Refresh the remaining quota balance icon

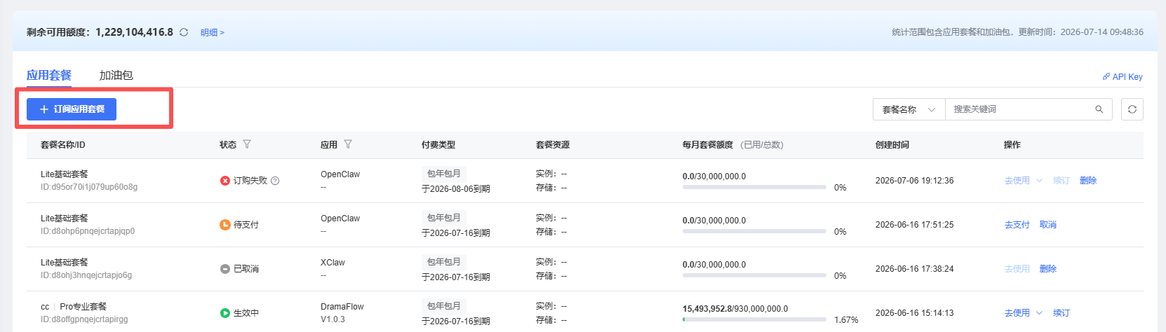pyautogui.click(x=184, y=32)
